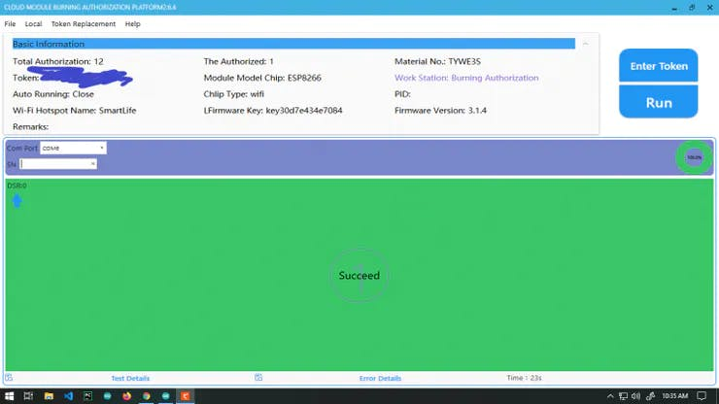The image size is (719, 404).
Task: Click the text 'Material No.: TYWE3S'
Action: (x=437, y=61)
